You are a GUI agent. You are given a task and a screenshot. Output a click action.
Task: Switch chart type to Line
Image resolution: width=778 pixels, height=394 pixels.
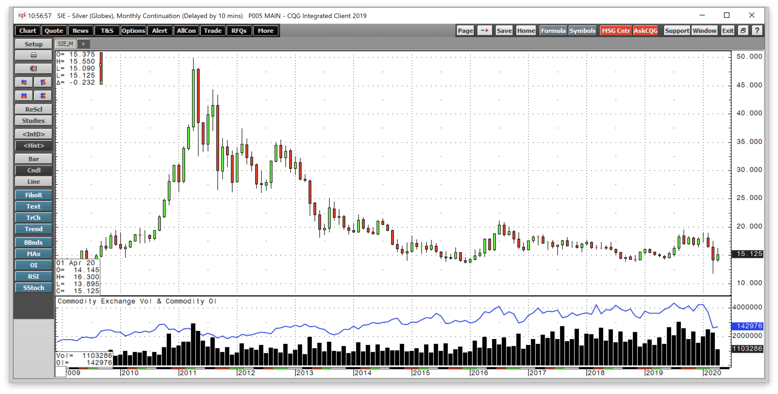point(33,182)
